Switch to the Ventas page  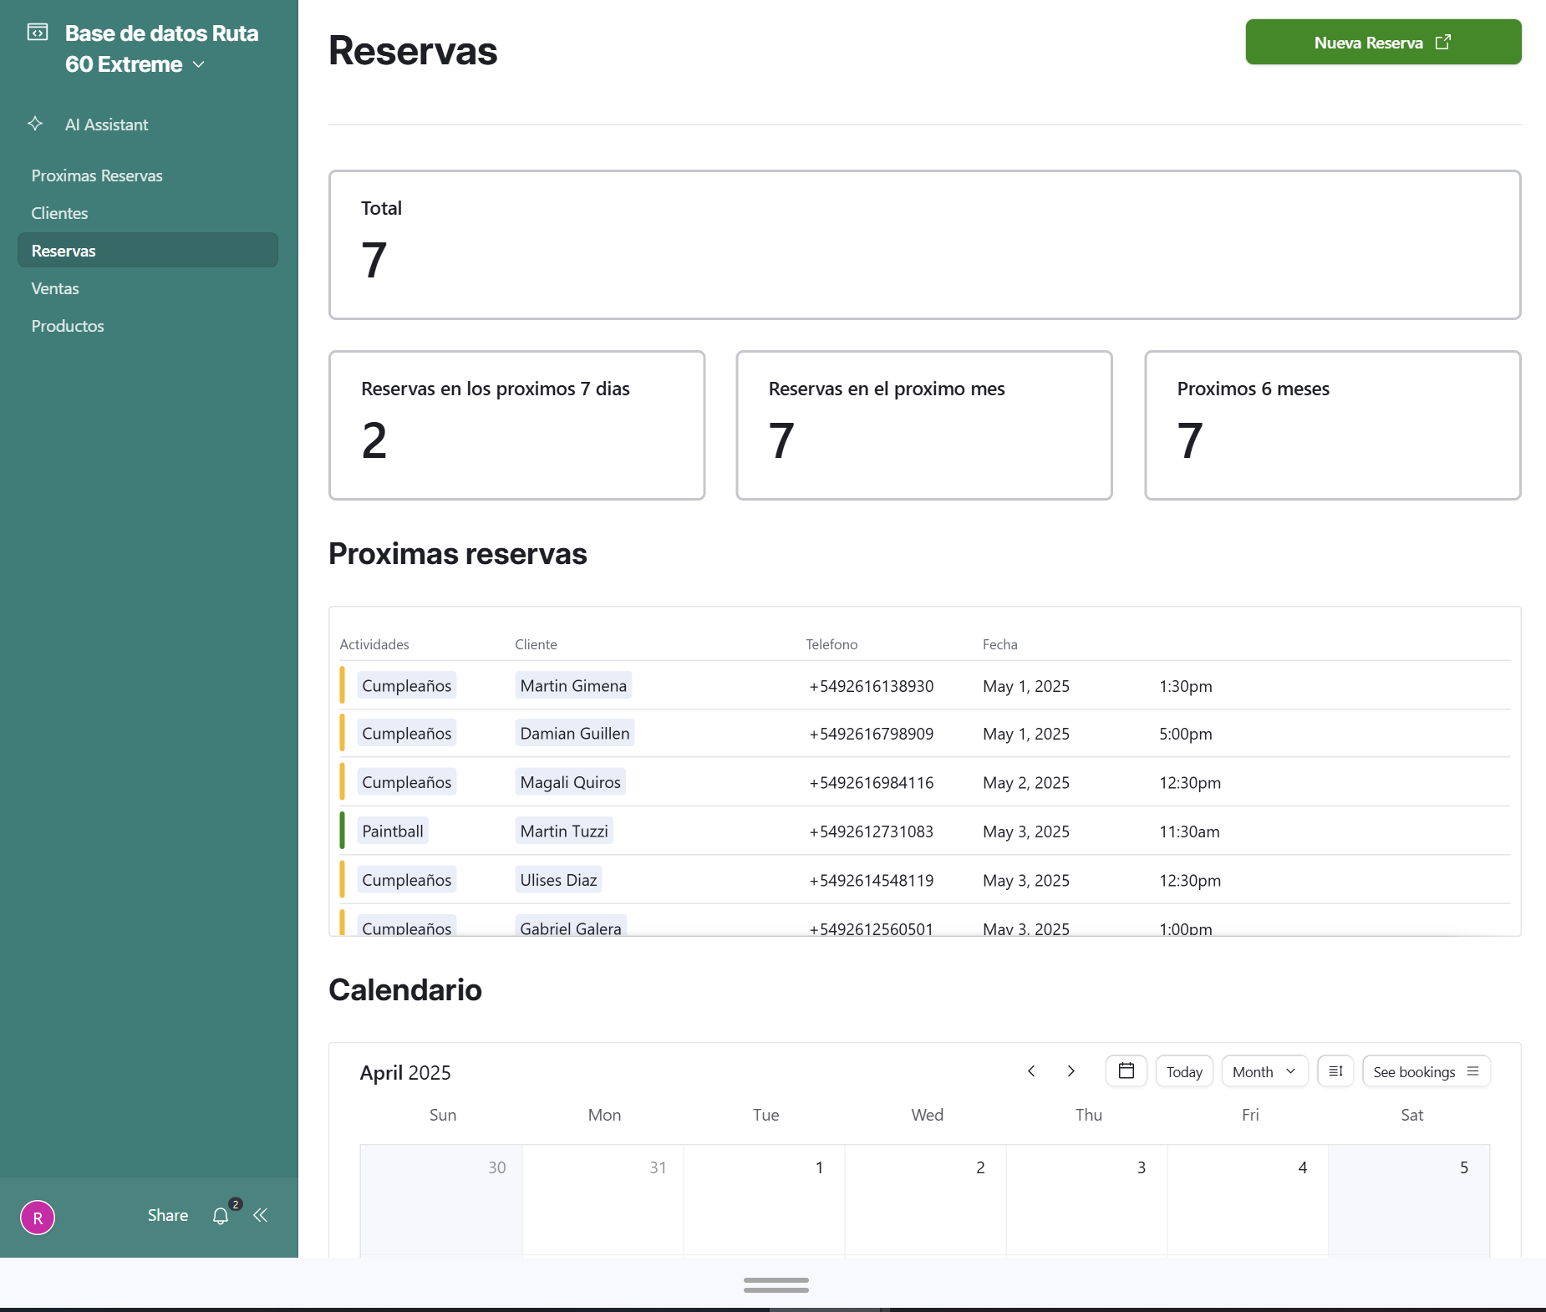pyautogui.click(x=55, y=288)
